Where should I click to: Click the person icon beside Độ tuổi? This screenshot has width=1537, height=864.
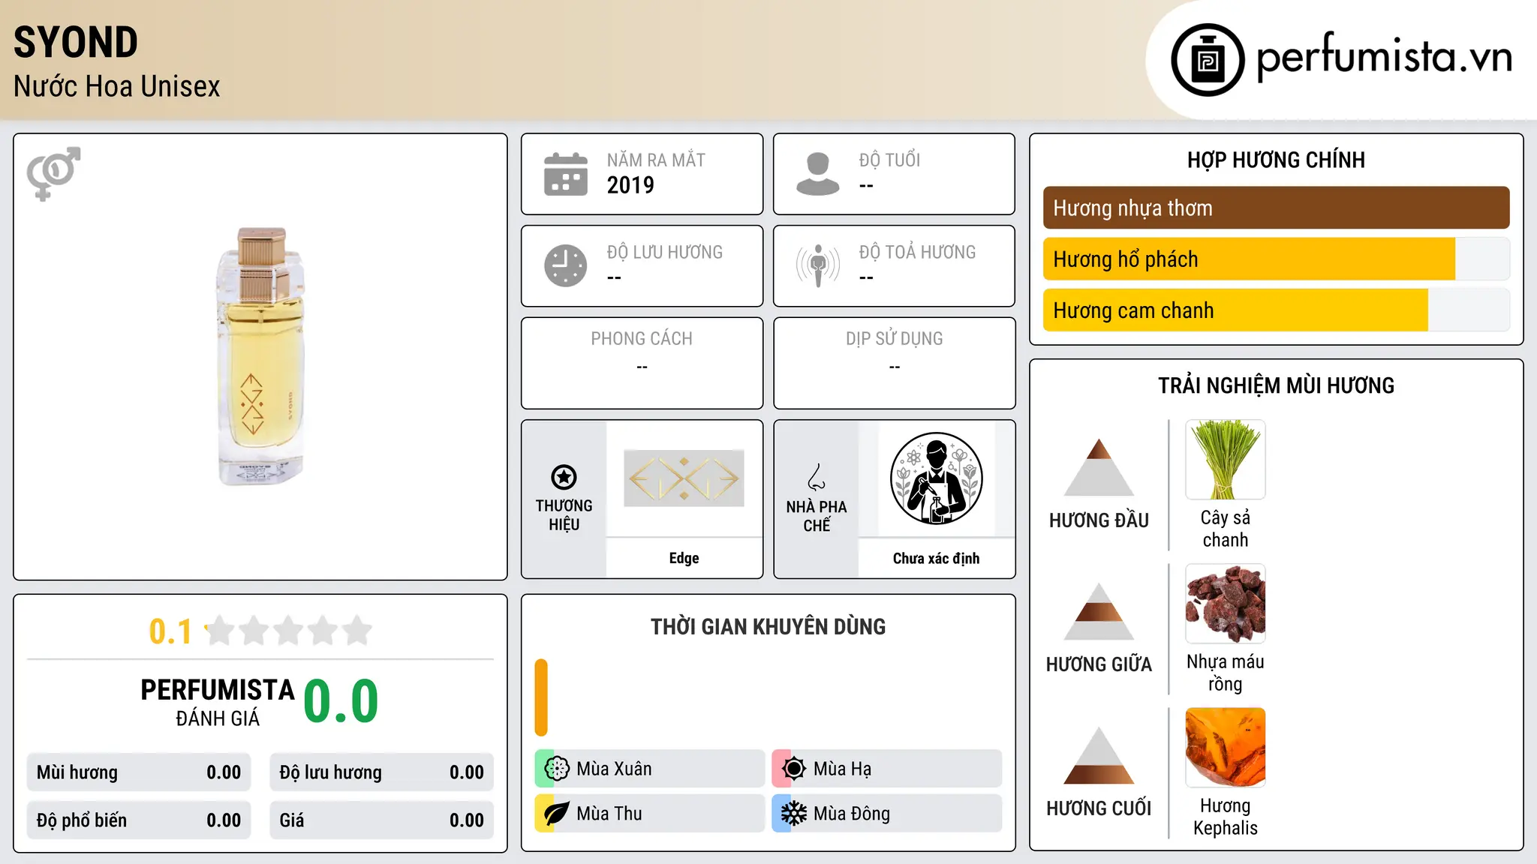click(818, 174)
